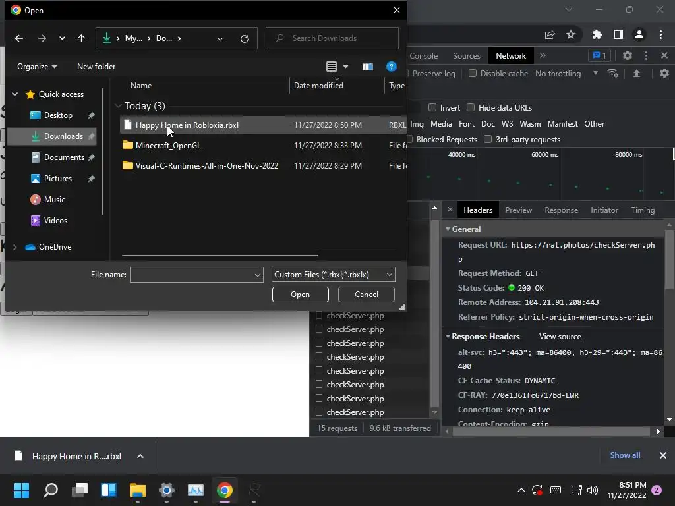Open File Explorer from taskbar
675x506 pixels.
[138, 490]
